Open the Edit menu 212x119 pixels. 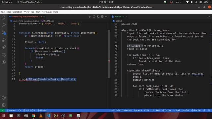9,12
